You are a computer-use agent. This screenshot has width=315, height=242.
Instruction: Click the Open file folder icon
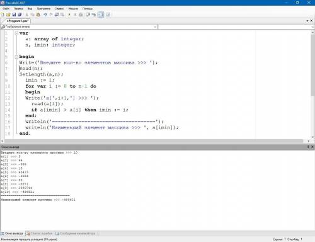[x=8, y=14]
